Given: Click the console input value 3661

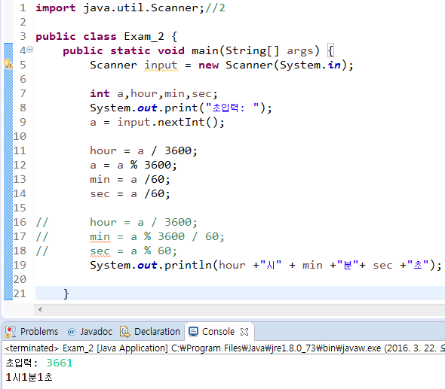Looking at the screenshot, I should tap(60, 363).
